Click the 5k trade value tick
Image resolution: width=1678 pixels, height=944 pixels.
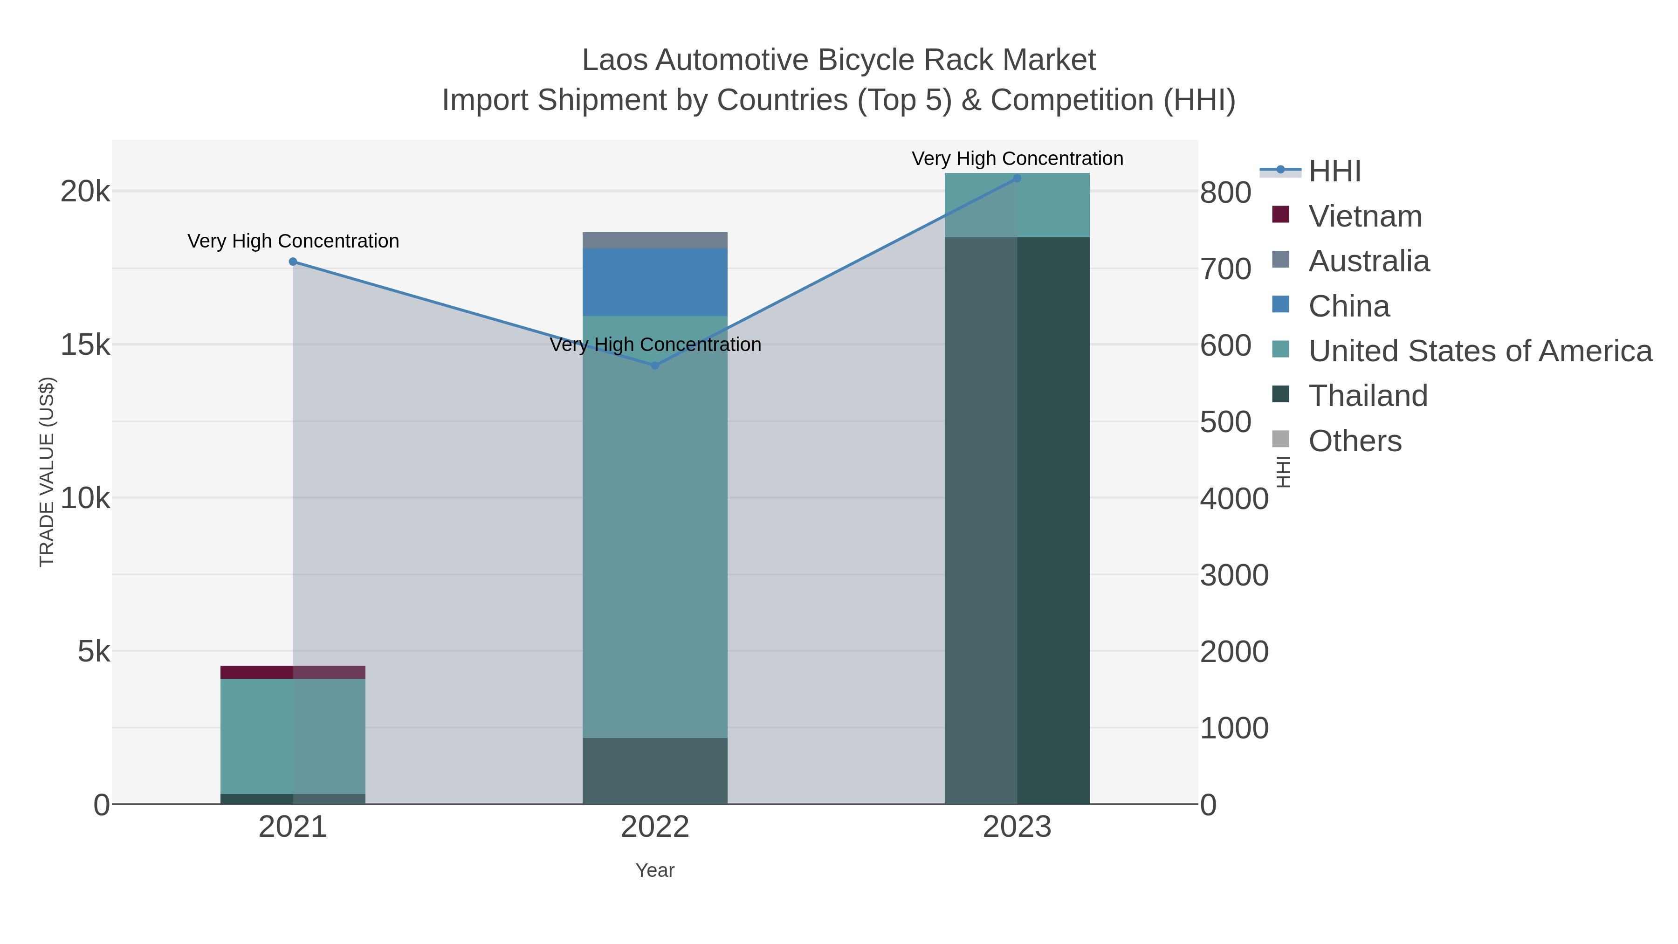[x=94, y=652]
